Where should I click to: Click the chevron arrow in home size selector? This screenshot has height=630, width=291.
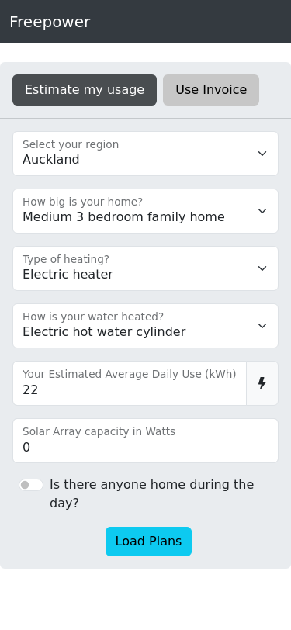[262, 211]
